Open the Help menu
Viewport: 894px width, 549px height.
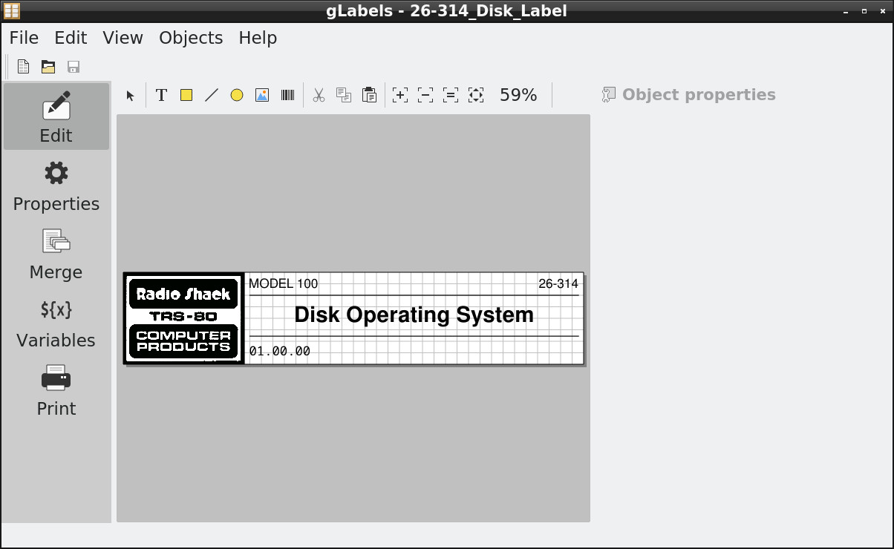(x=258, y=38)
